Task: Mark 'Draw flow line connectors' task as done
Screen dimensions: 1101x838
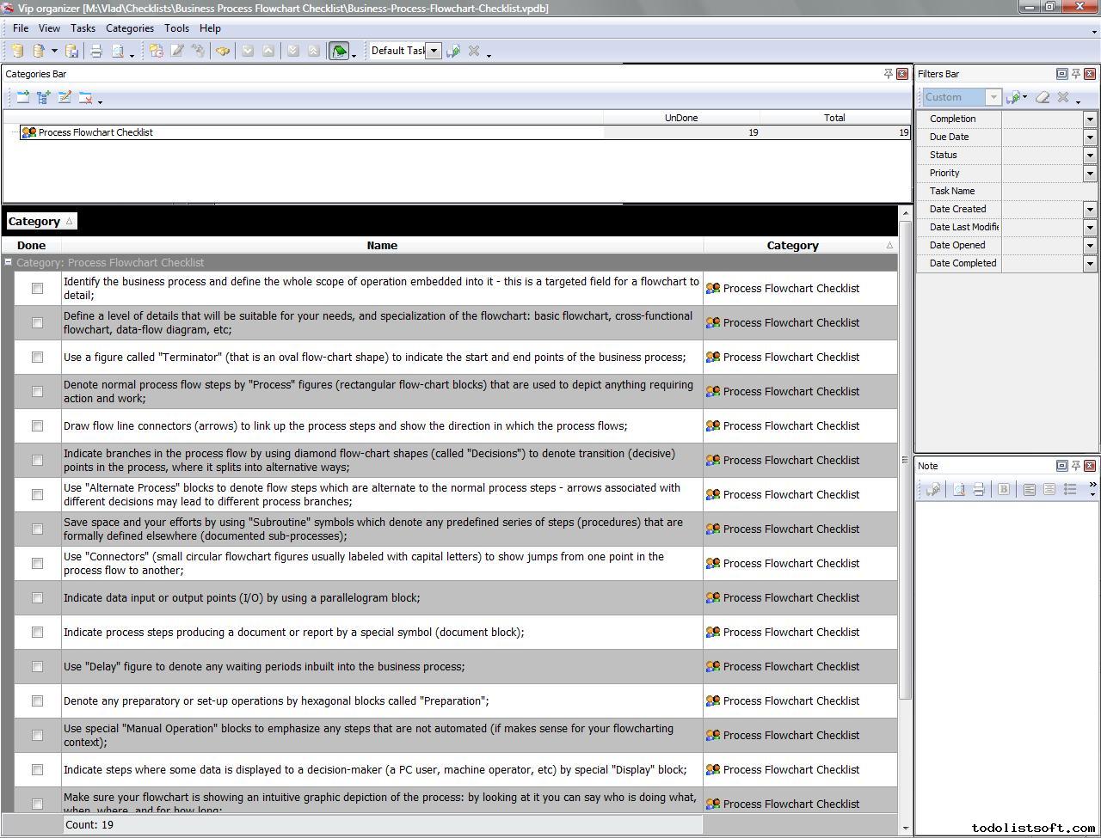Action: tap(37, 426)
